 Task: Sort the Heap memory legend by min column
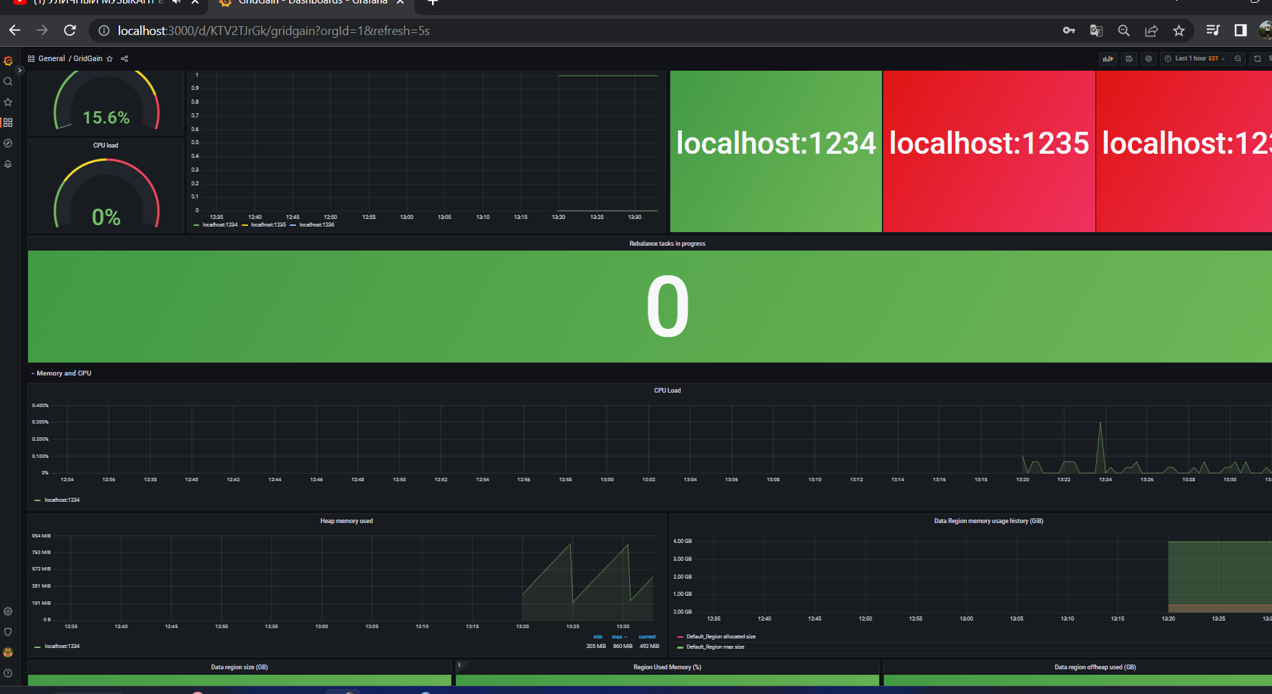tap(598, 637)
